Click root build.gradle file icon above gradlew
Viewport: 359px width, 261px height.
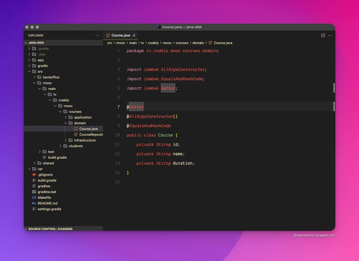(34, 180)
